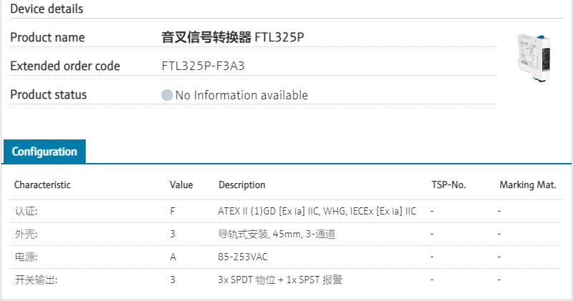
Task: Click the Device details section header
Action: tap(46, 9)
